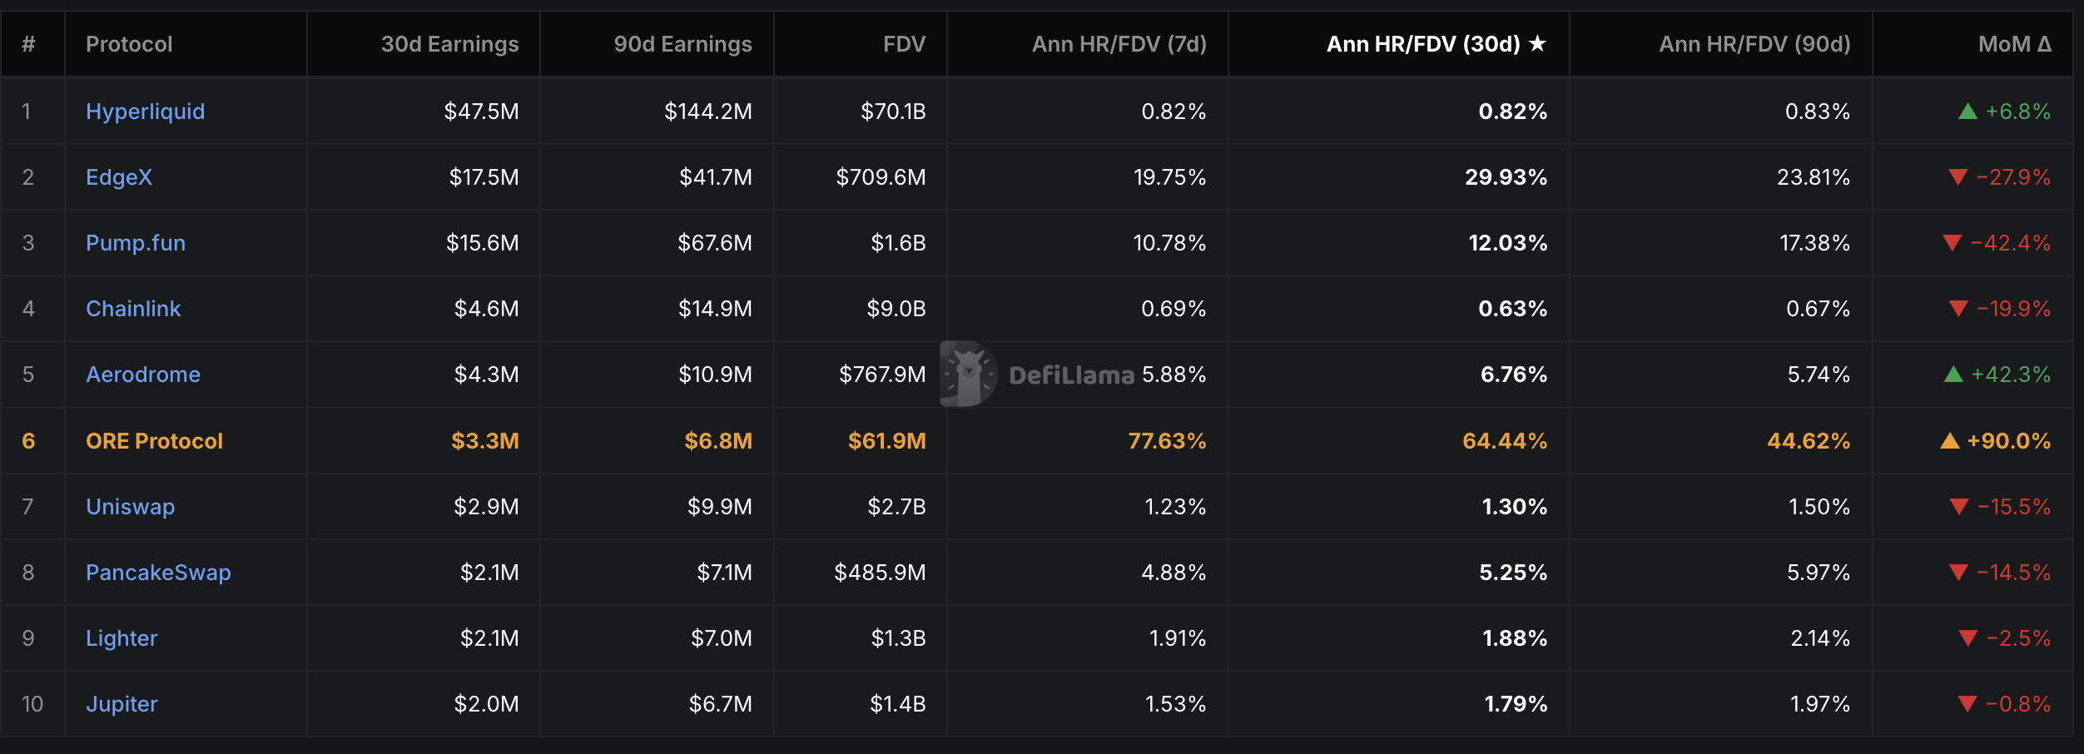
Task: Select Lighter's $7.0M 90d earnings cell
Action: coord(657,638)
